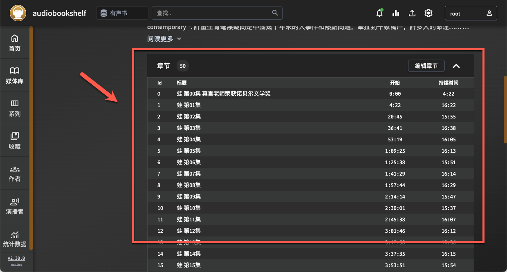The width and height of the screenshot is (507, 272).
Task: Select chapter row 蛙 第09集
Action: tap(311, 196)
